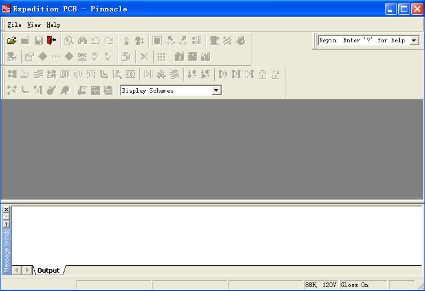Expand the Keyin command history arrow

(414, 41)
